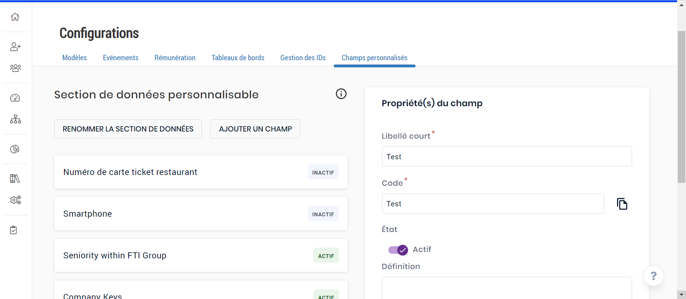Open the Gestion des IDs tab

[303, 58]
